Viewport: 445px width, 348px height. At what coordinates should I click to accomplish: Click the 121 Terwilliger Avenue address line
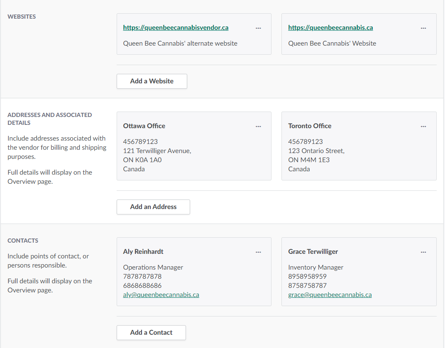(157, 151)
